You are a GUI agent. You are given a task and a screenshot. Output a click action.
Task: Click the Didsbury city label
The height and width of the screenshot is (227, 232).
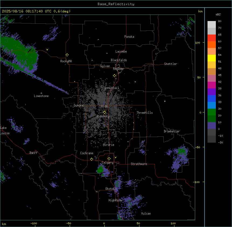point(103,116)
